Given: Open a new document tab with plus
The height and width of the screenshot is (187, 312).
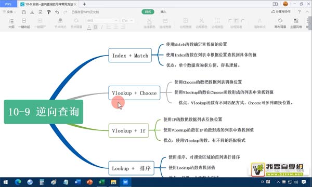Looking at the screenshot, I should [x=85, y=4].
